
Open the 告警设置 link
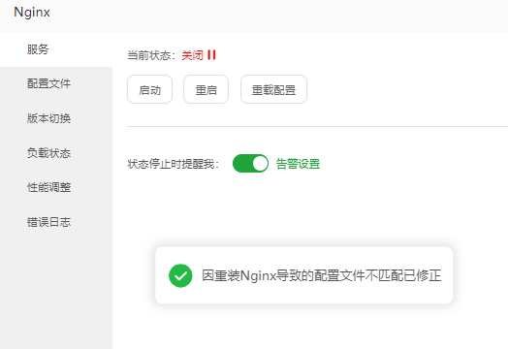[298, 164]
